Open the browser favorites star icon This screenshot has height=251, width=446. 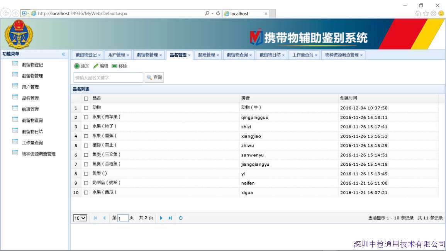[x=426, y=14]
